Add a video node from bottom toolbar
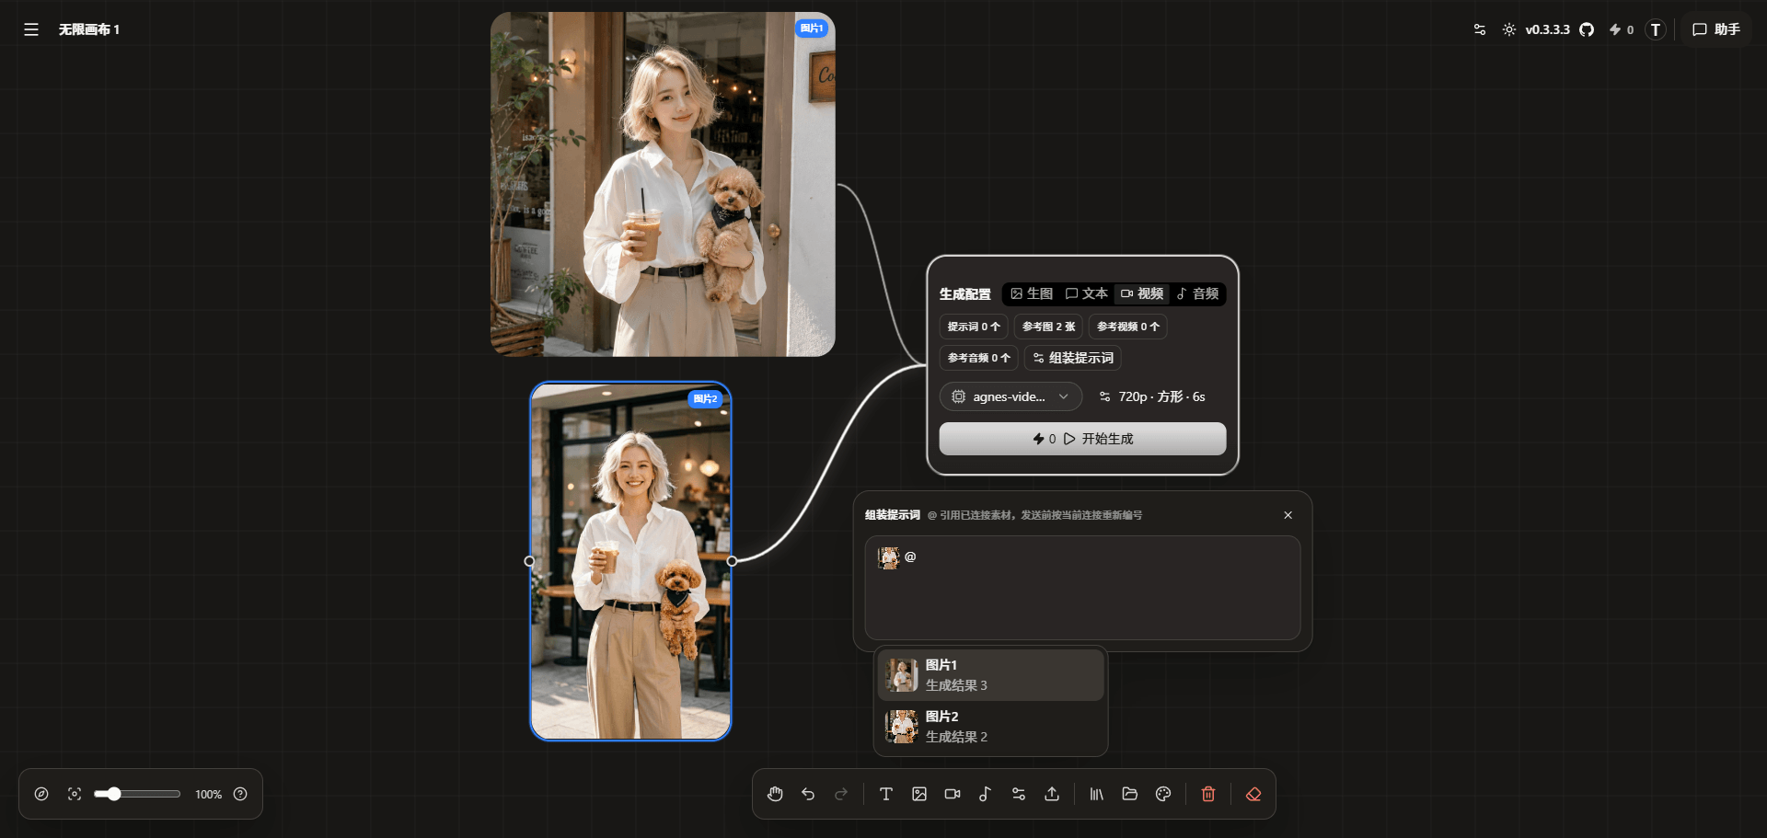This screenshot has height=838, width=1767. [953, 794]
